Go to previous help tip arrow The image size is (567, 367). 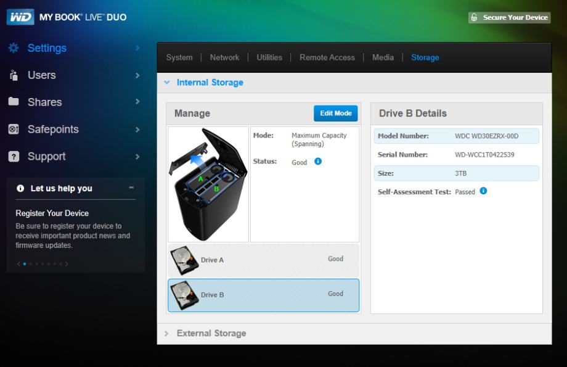(x=18, y=264)
